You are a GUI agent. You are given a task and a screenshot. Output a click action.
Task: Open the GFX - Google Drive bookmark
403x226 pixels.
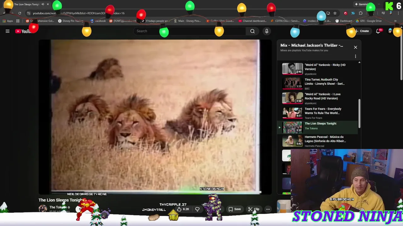pos(369,21)
